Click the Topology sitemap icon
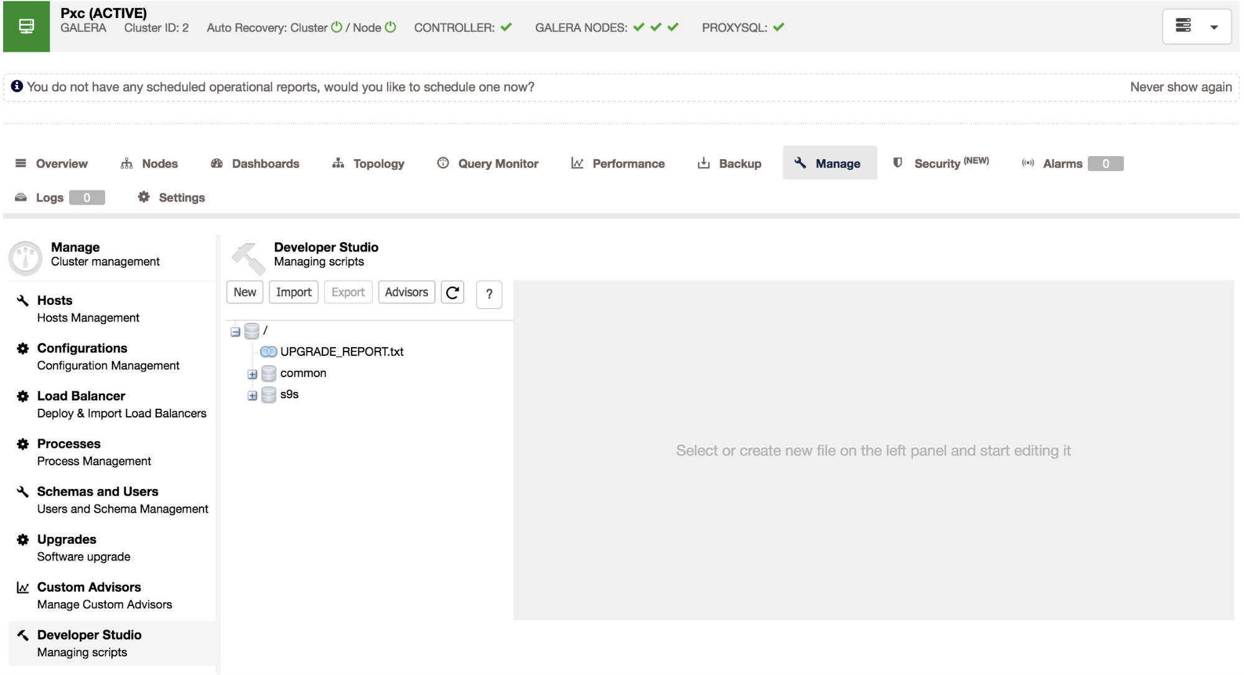 pyautogui.click(x=338, y=163)
